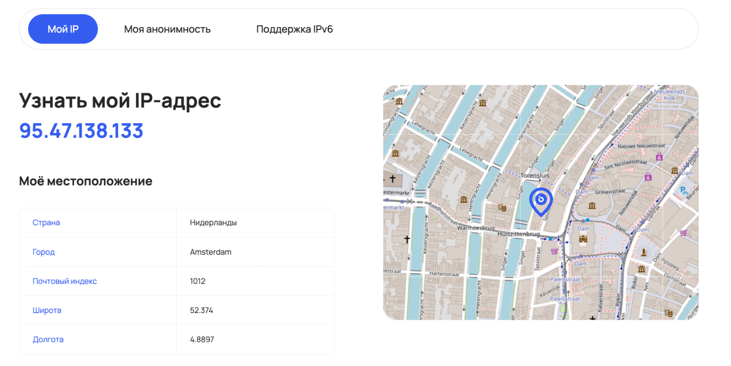
Task: Click the Почтовый индекс label
Action: pyautogui.click(x=65, y=281)
